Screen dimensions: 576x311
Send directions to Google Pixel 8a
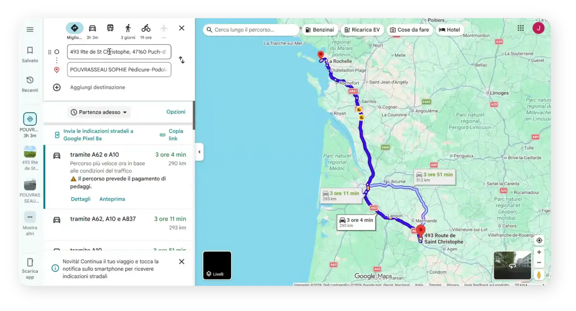coord(99,135)
